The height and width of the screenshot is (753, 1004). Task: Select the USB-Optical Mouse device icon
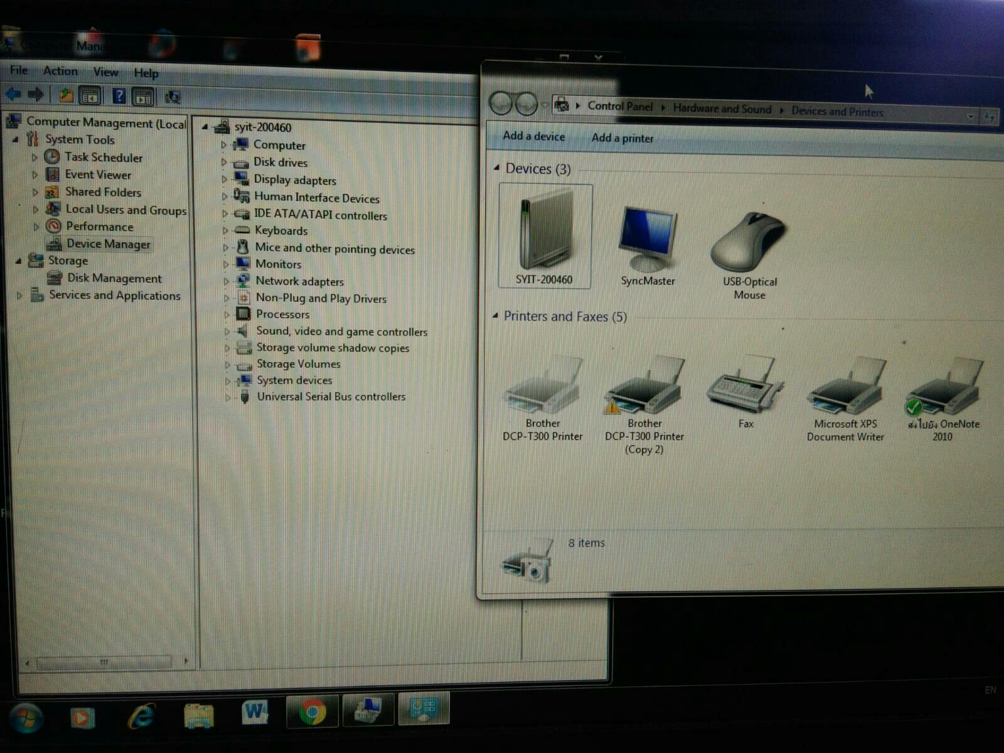(x=749, y=254)
